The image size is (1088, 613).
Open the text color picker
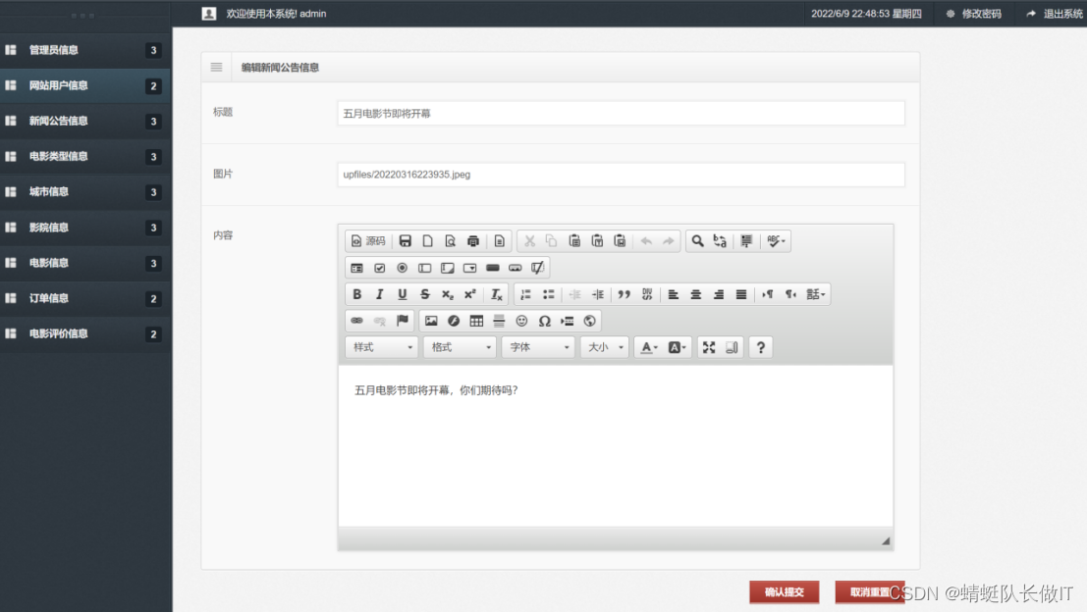tap(649, 347)
